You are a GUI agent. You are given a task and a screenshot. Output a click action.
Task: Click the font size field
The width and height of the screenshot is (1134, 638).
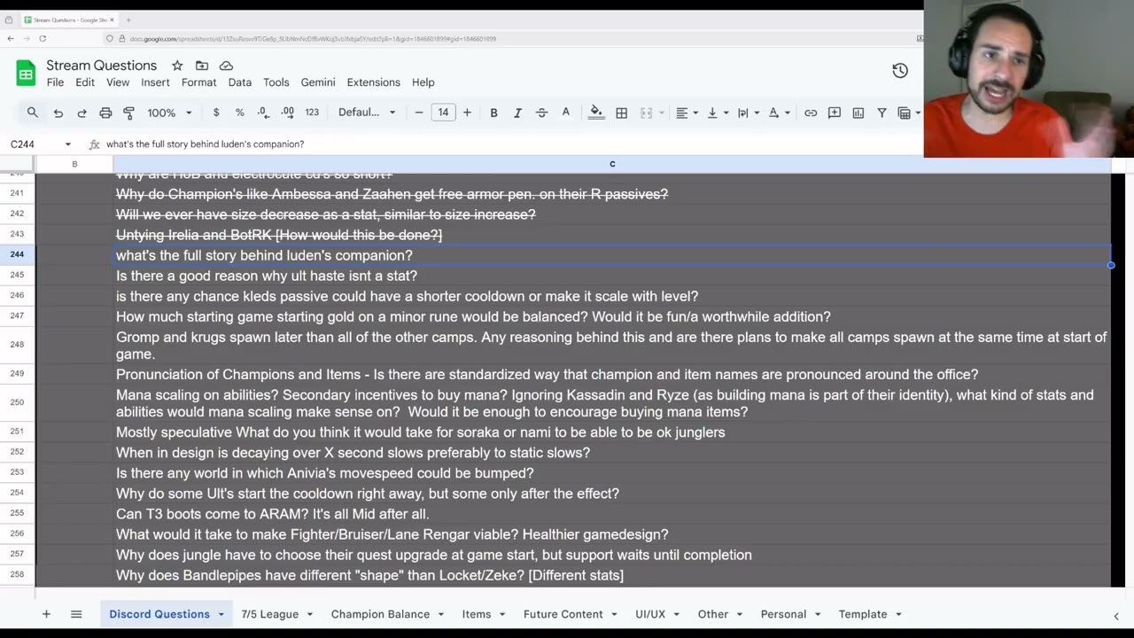pyautogui.click(x=443, y=113)
